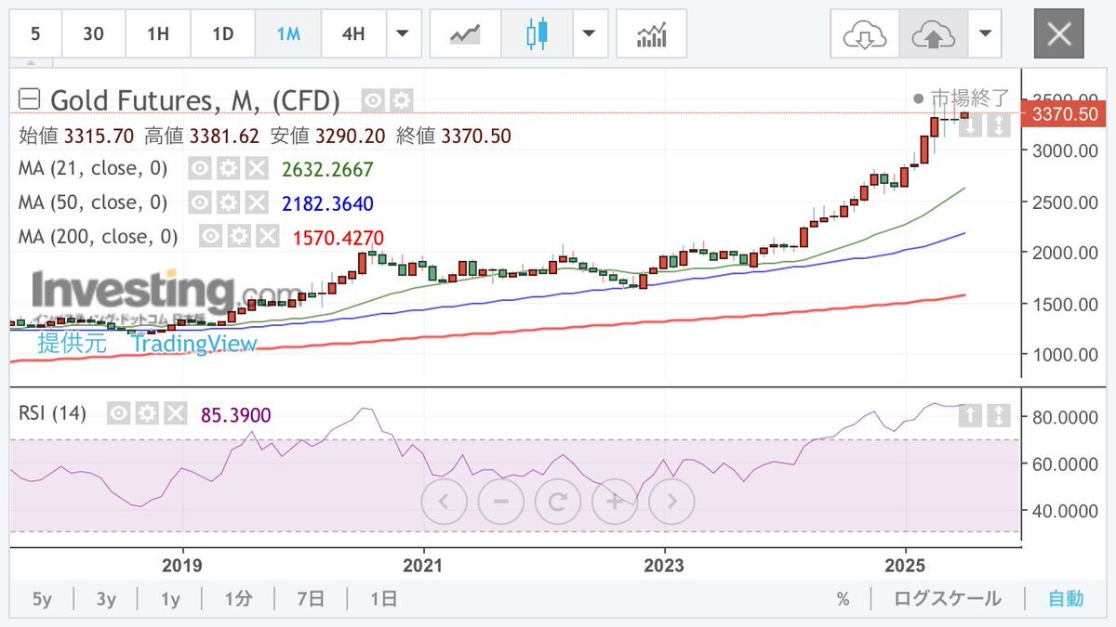The width and height of the screenshot is (1116, 627).
Task: Set range to 5y
Action: pyautogui.click(x=42, y=599)
